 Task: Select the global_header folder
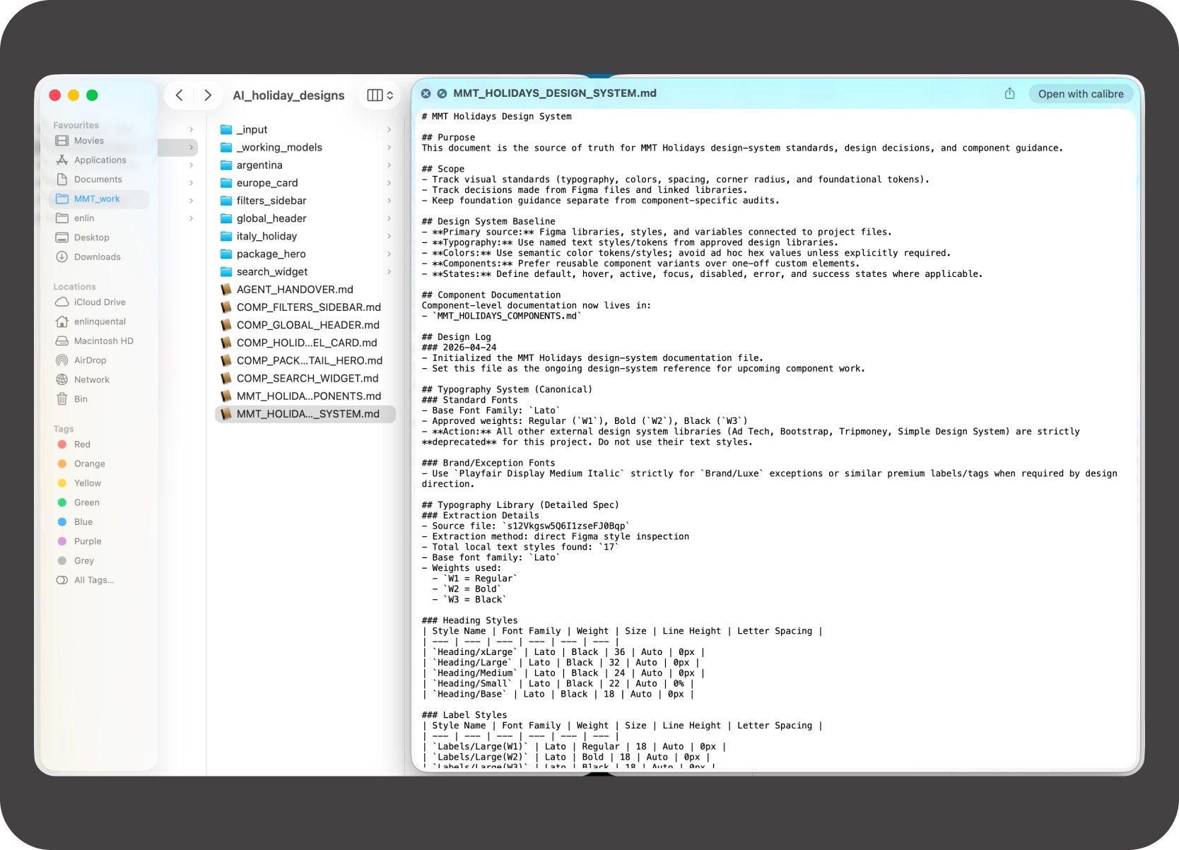tap(305, 218)
